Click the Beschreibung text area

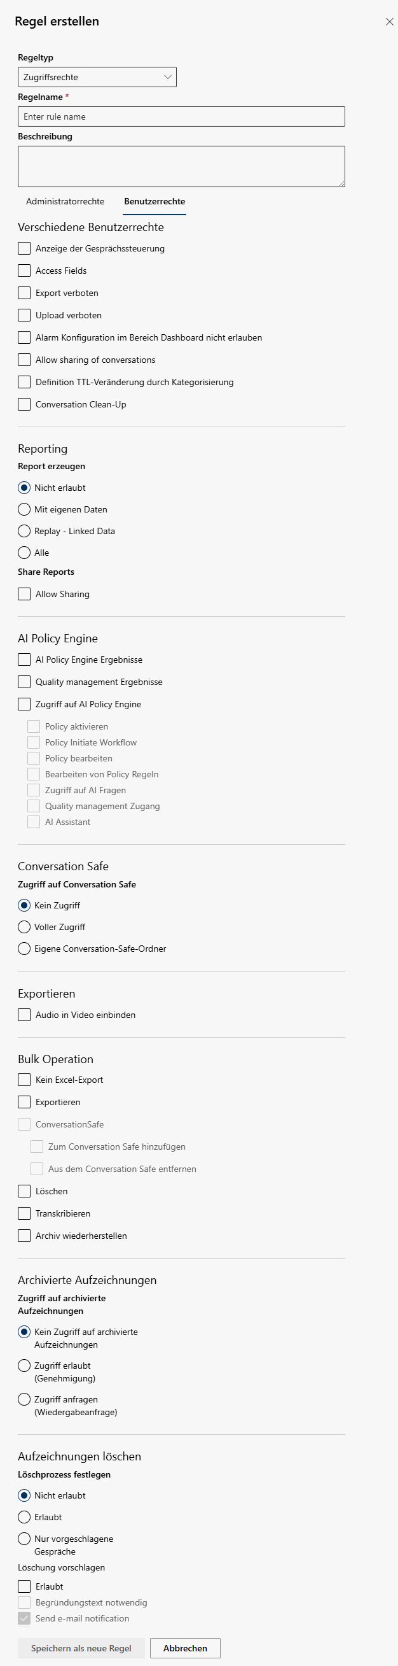click(x=181, y=166)
